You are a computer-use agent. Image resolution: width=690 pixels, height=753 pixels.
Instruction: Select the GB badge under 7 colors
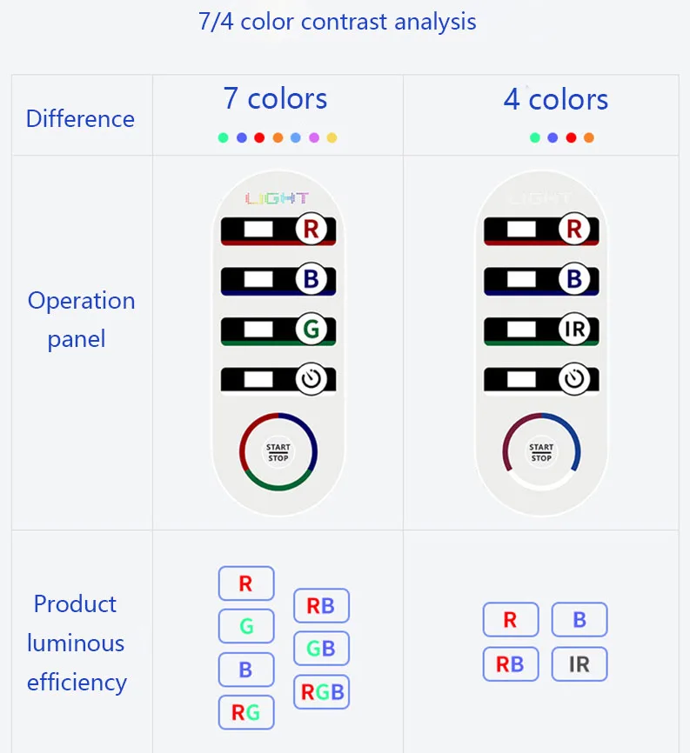321,649
